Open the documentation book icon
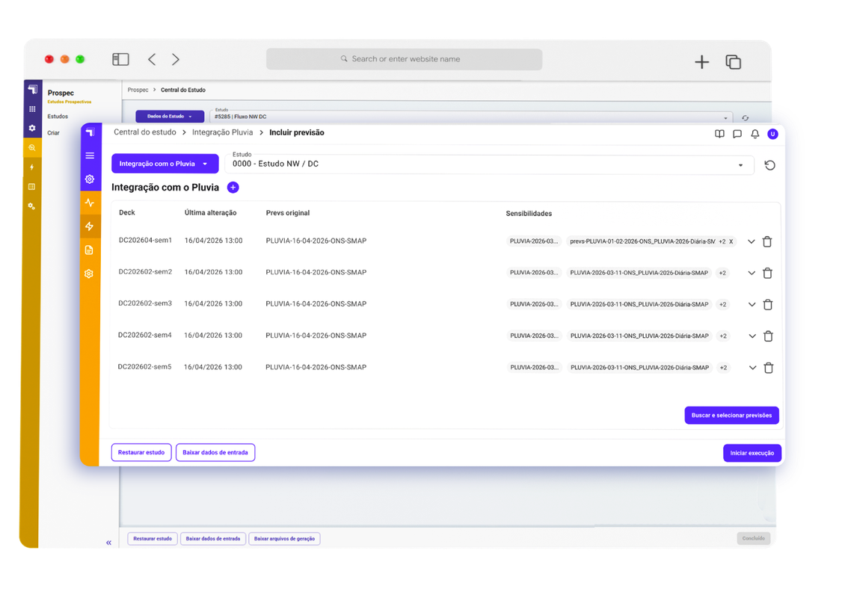The height and width of the screenshot is (589, 845). click(x=719, y=135)
